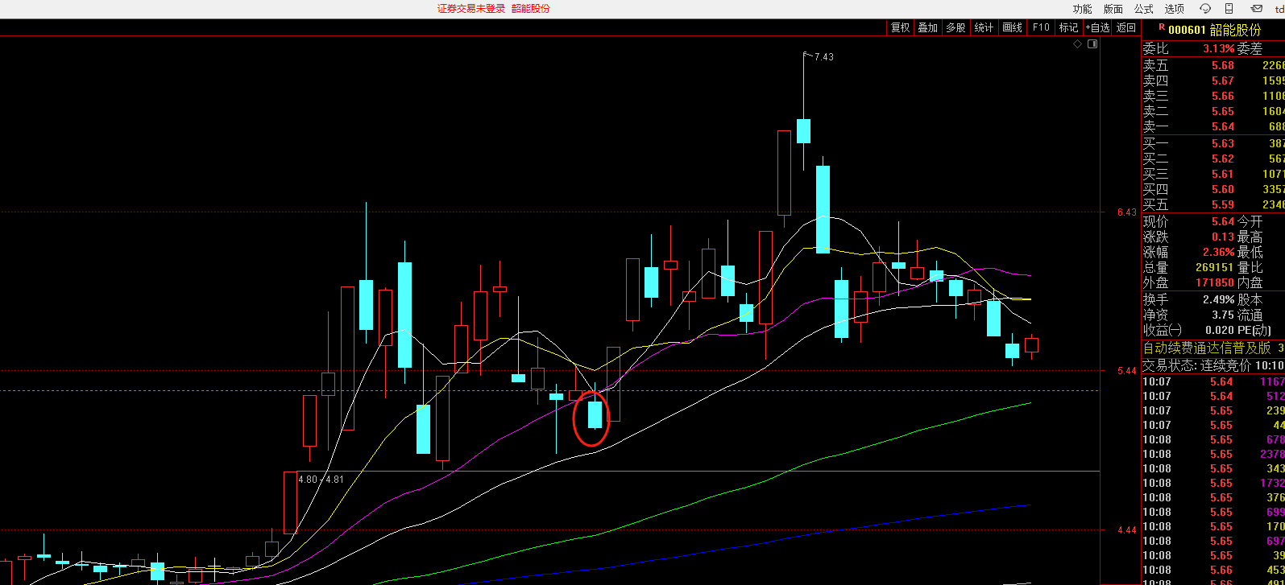The image size is (1285, 585).
Task: Click the 统计 statistics button
Action: tap(984, 27)
